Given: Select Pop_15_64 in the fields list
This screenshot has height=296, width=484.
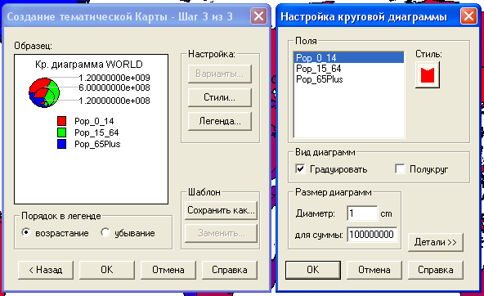Looking at the screenshot, I should click(x=348, y=69).
